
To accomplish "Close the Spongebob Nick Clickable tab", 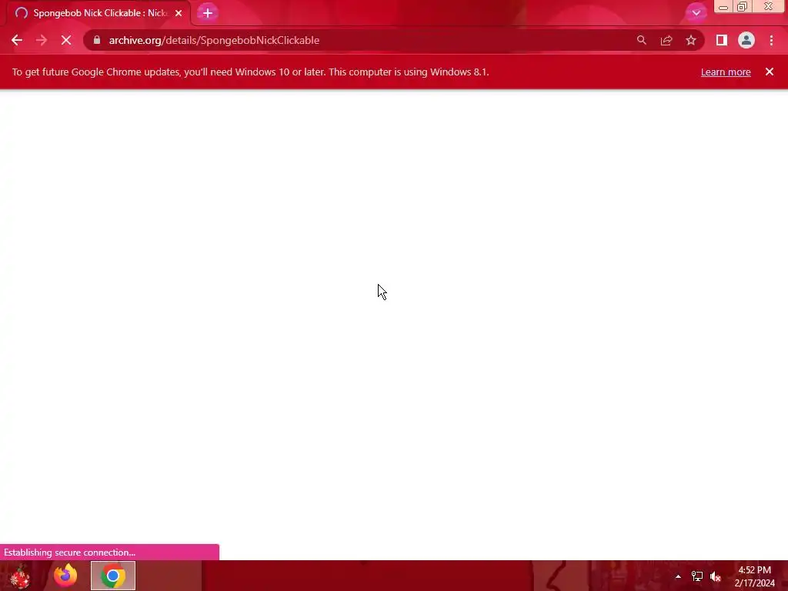I will (179, 13).
